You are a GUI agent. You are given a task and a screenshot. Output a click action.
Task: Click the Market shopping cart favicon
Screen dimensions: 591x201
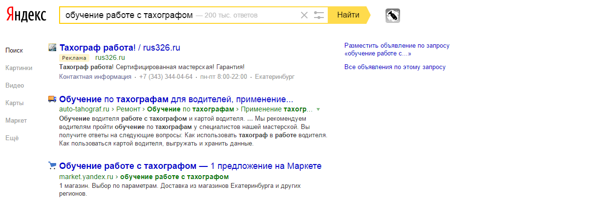click(x=53, y=166)
